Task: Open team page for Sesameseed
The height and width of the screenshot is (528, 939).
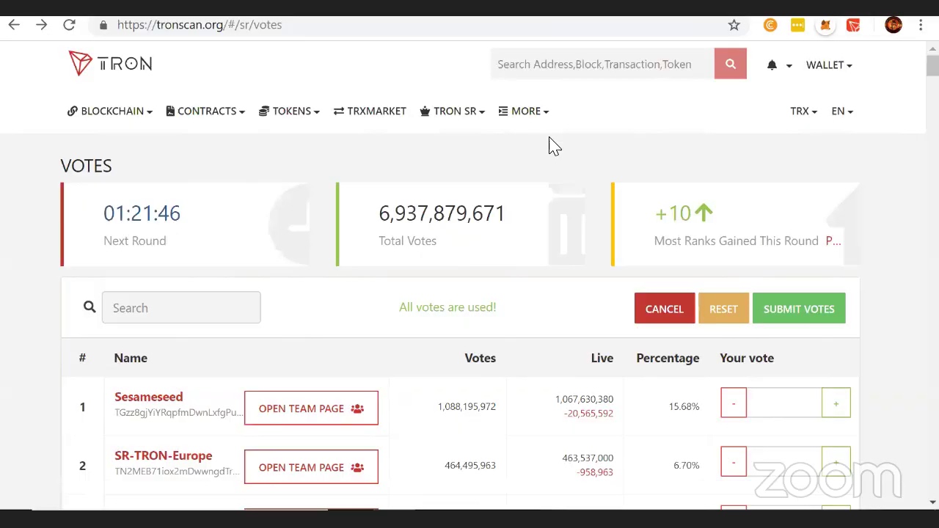Action: pyautogui.click(x=311, y=408)
